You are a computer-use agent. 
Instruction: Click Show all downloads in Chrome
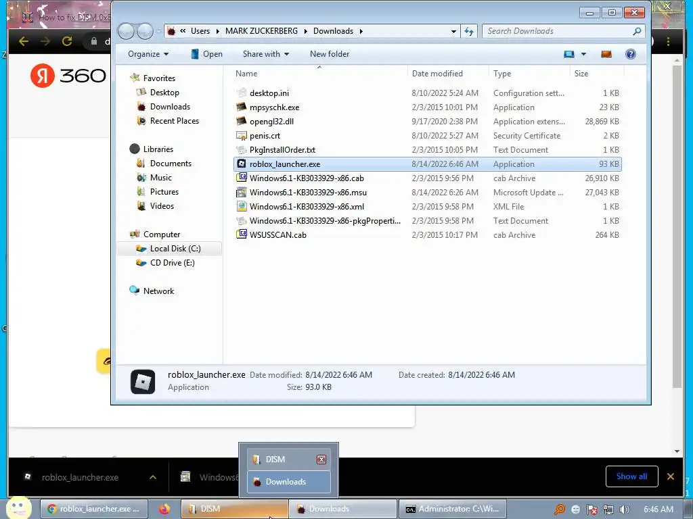pos(631,476)
